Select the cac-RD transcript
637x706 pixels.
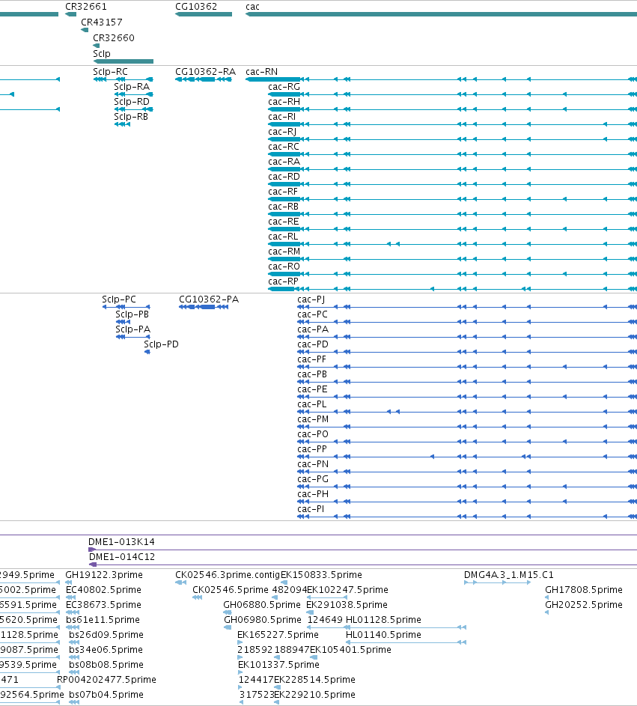point(452,184)
